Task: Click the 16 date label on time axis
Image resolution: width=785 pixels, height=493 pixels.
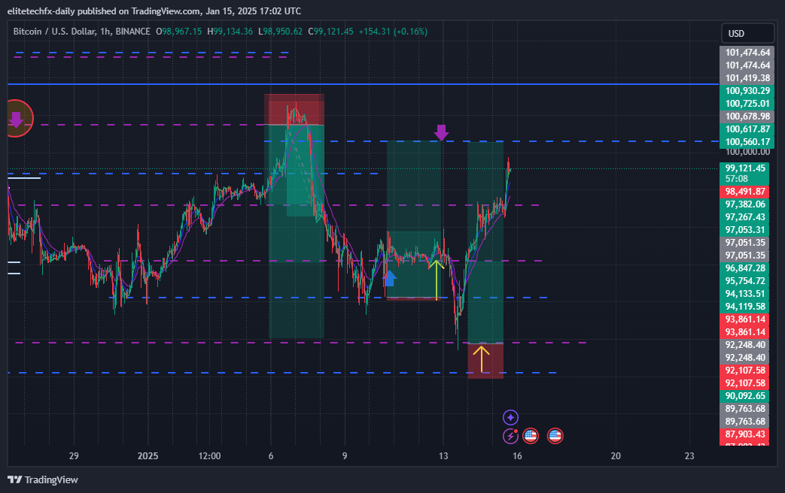Action: tap(517, 456)
